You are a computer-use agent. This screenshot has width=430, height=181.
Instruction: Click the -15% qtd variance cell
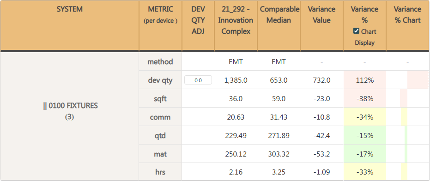tap(365, 135)
